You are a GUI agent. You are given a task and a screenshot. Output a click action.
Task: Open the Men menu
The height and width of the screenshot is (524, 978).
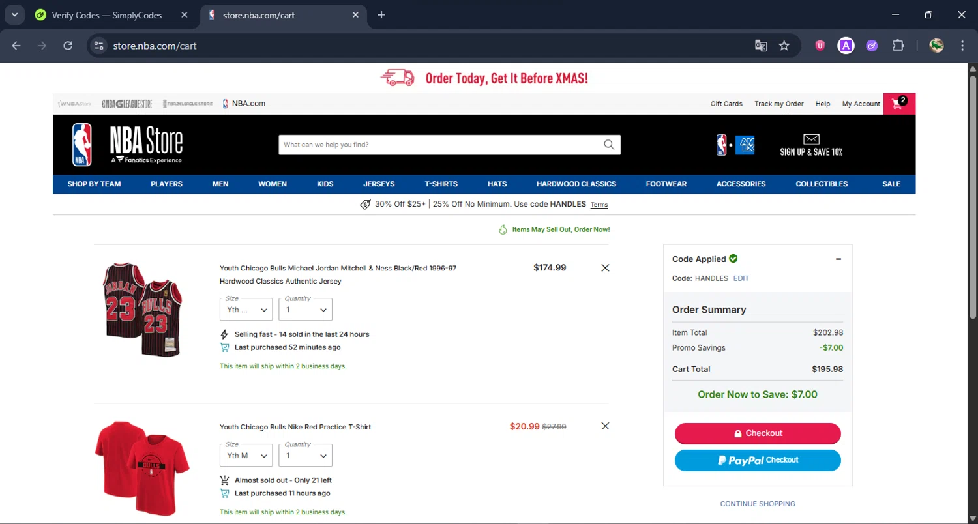(220, 184)
